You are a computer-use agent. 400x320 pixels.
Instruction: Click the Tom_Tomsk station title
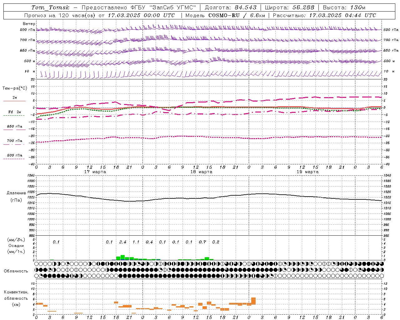(50, 7)
